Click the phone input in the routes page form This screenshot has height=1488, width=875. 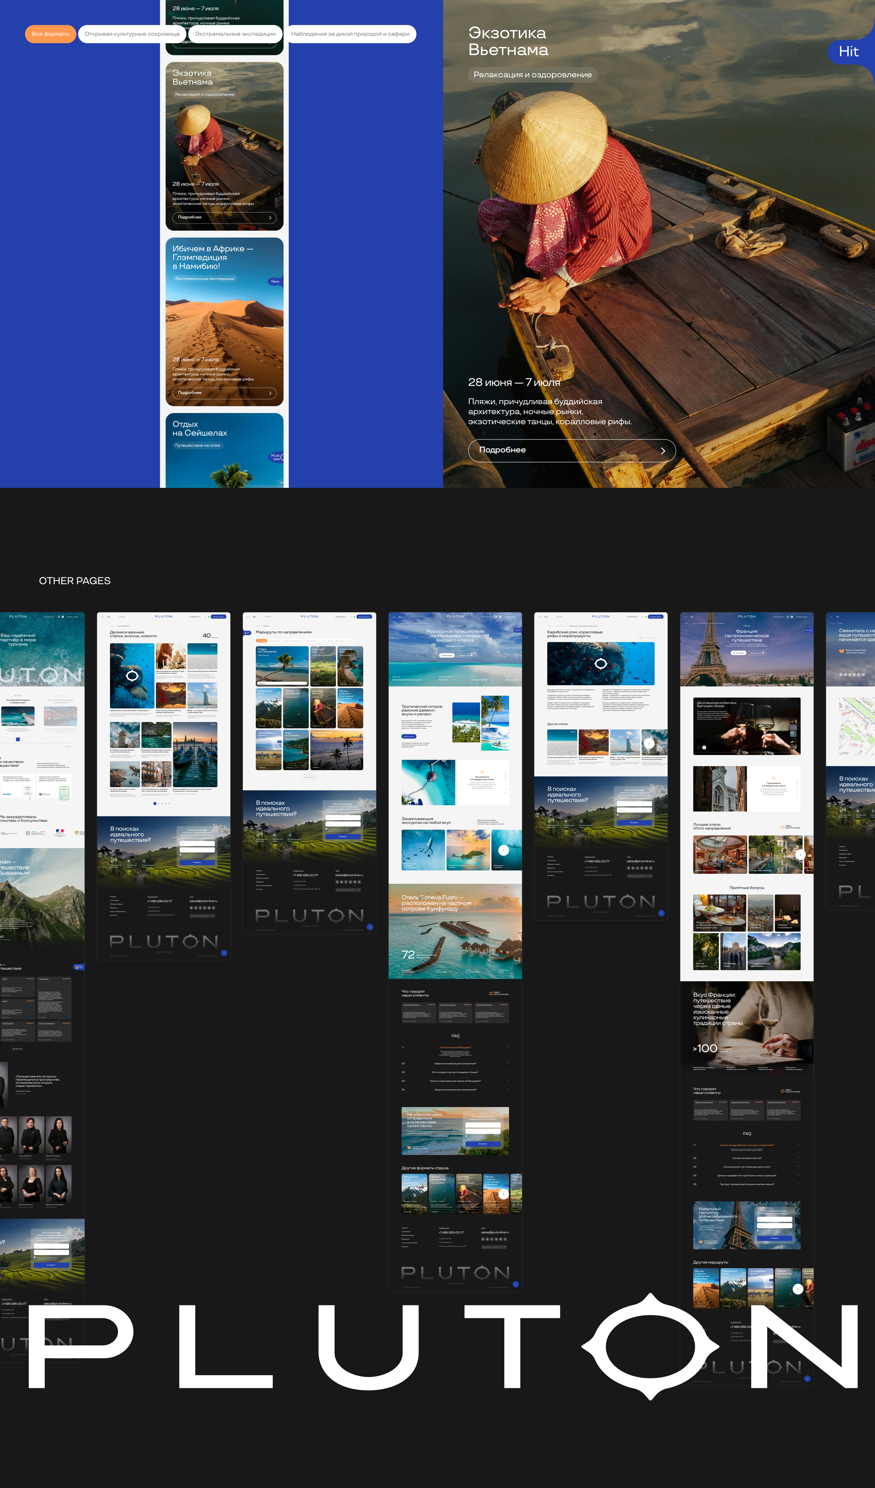[x=343, y=824]
